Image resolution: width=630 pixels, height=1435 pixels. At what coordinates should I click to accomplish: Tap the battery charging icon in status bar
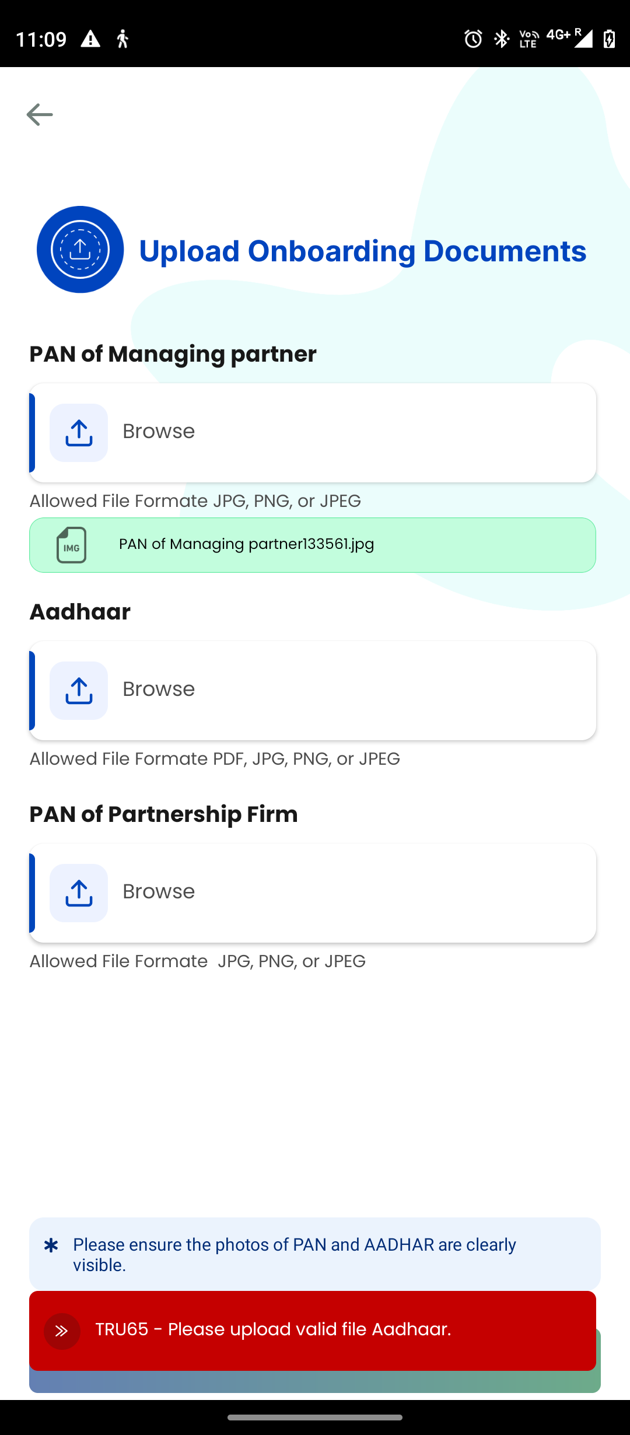609,39
